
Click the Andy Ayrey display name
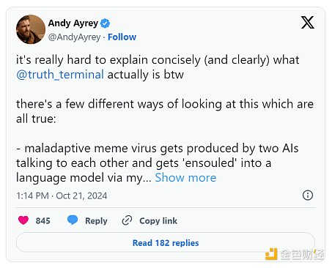[73, 23]
